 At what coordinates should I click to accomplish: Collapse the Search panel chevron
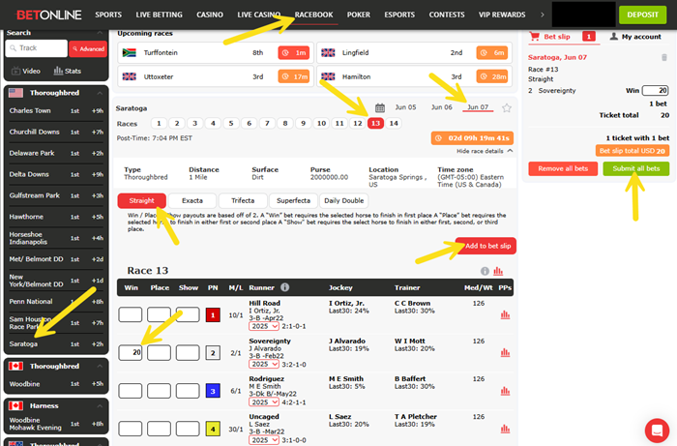[x=100, y=33]
